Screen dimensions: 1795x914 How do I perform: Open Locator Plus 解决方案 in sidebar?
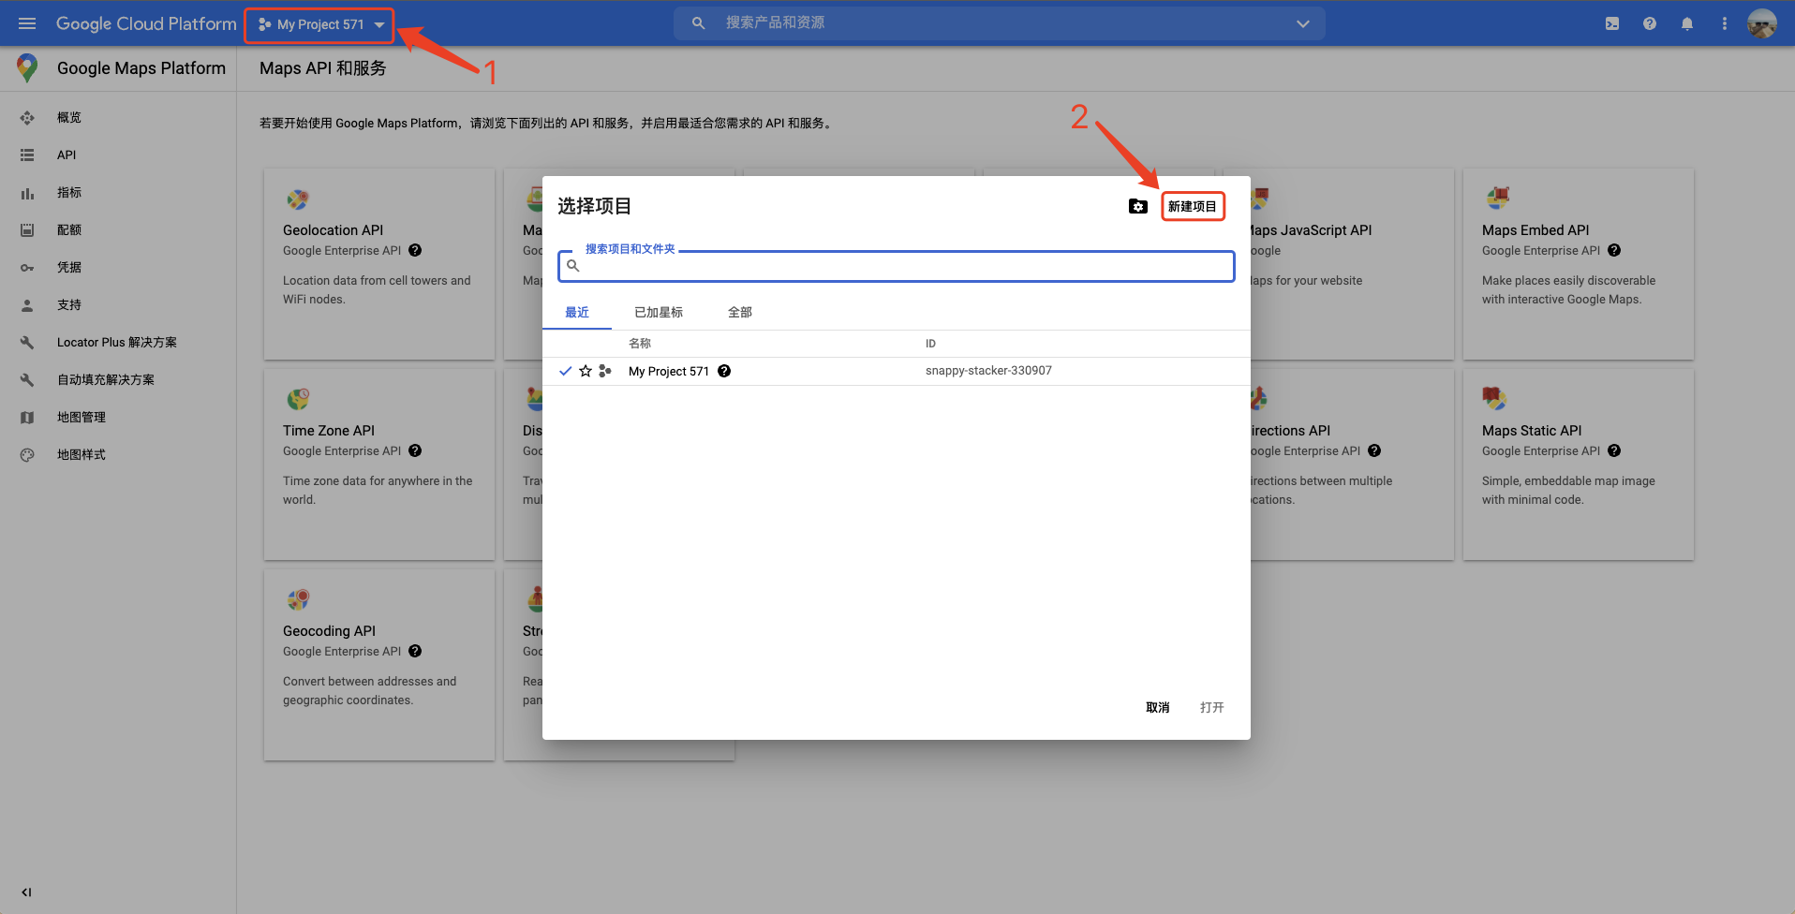pos(118,342)
